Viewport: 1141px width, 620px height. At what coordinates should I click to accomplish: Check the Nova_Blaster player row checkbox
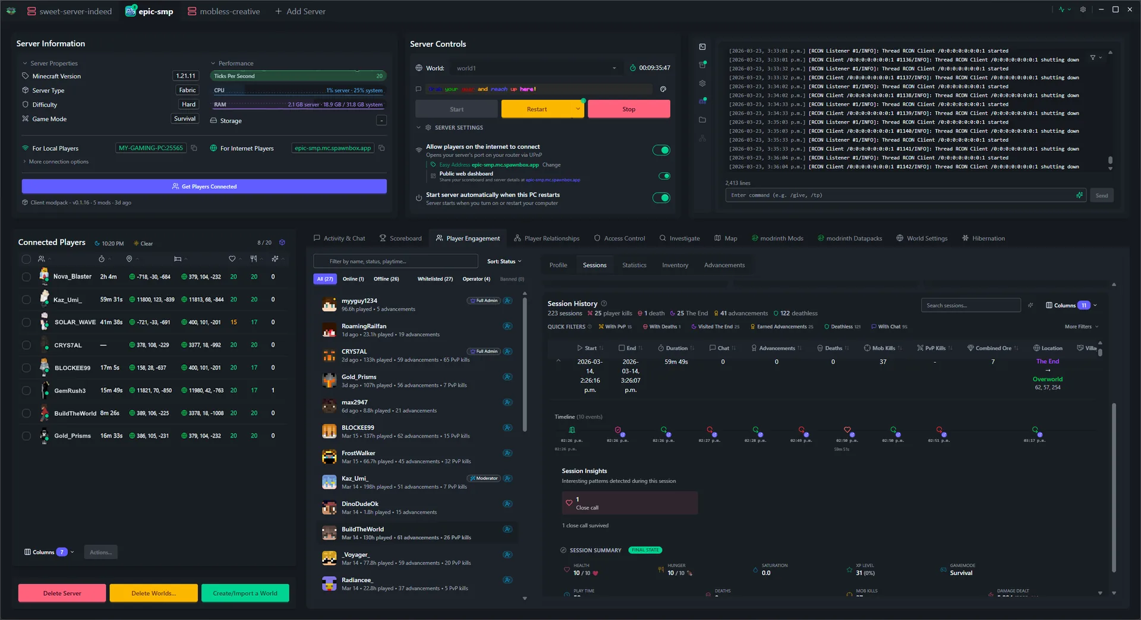26,277
